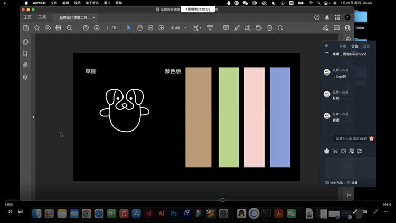Switch to the 工具 tab

[42, 17]
